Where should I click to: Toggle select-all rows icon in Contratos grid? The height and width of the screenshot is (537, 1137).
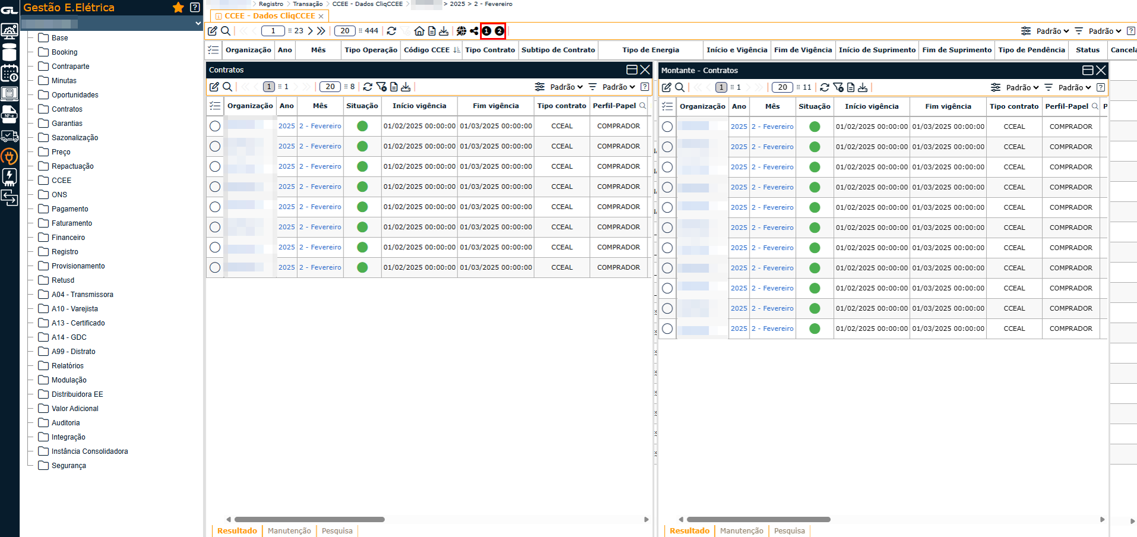[x=215, y=106]
